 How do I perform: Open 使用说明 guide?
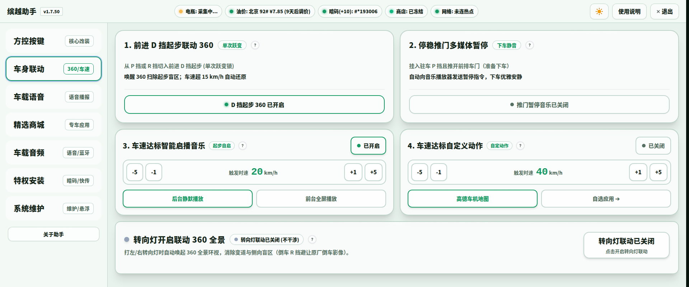[x=629, y=11]
